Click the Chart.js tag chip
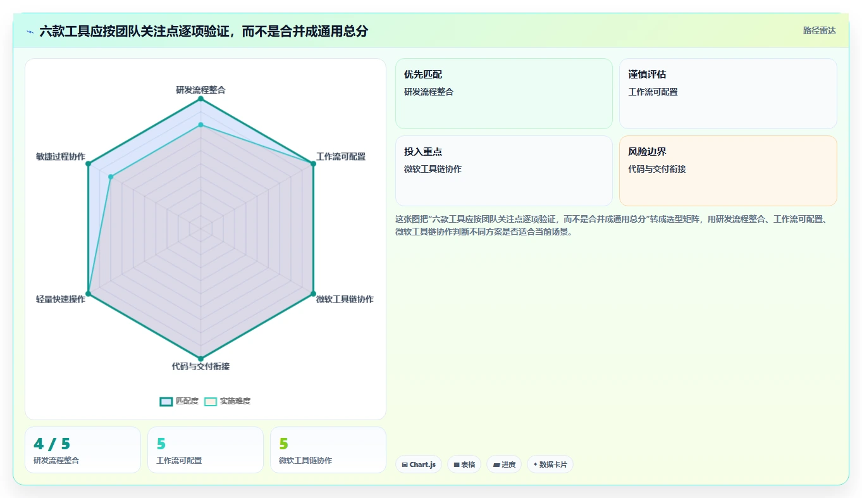This screenshot has height=498, width=862. tap(419, 464)
